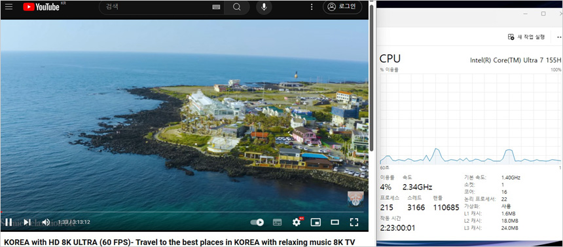Pause the playing video
563x247 pixels.
coord(9,222)
